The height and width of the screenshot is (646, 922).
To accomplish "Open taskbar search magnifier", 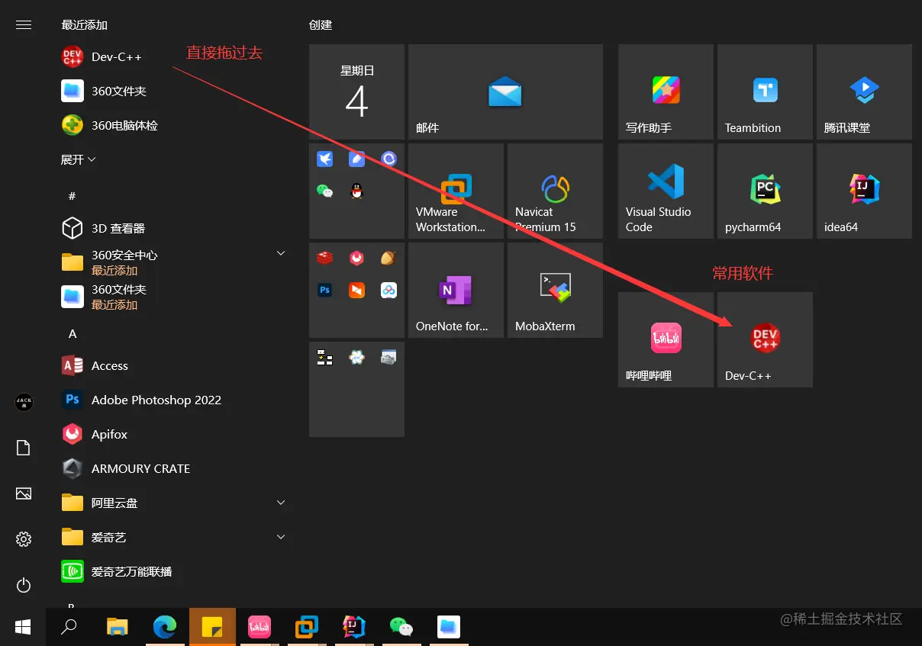I will (69, 627).
